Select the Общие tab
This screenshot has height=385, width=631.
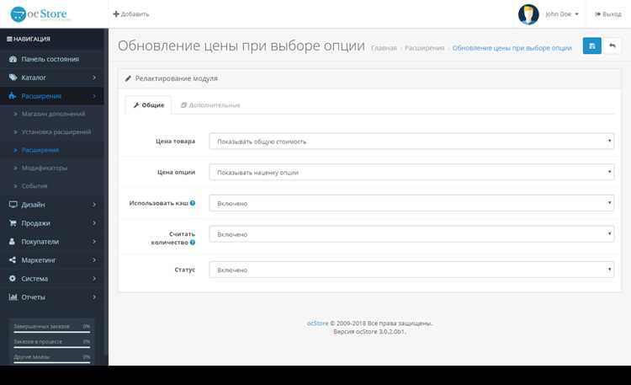(x=148, y=105)
